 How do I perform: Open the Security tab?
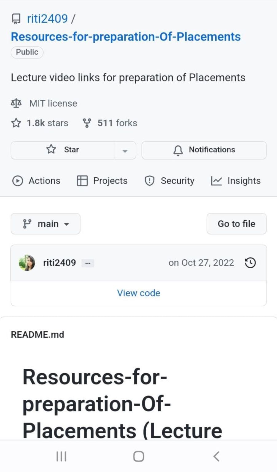[x=169, y=181]
